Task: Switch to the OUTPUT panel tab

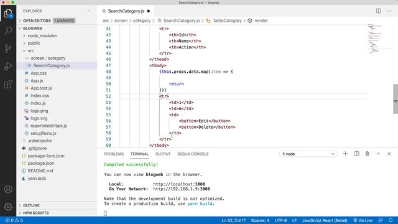Action: coord(163,154)
